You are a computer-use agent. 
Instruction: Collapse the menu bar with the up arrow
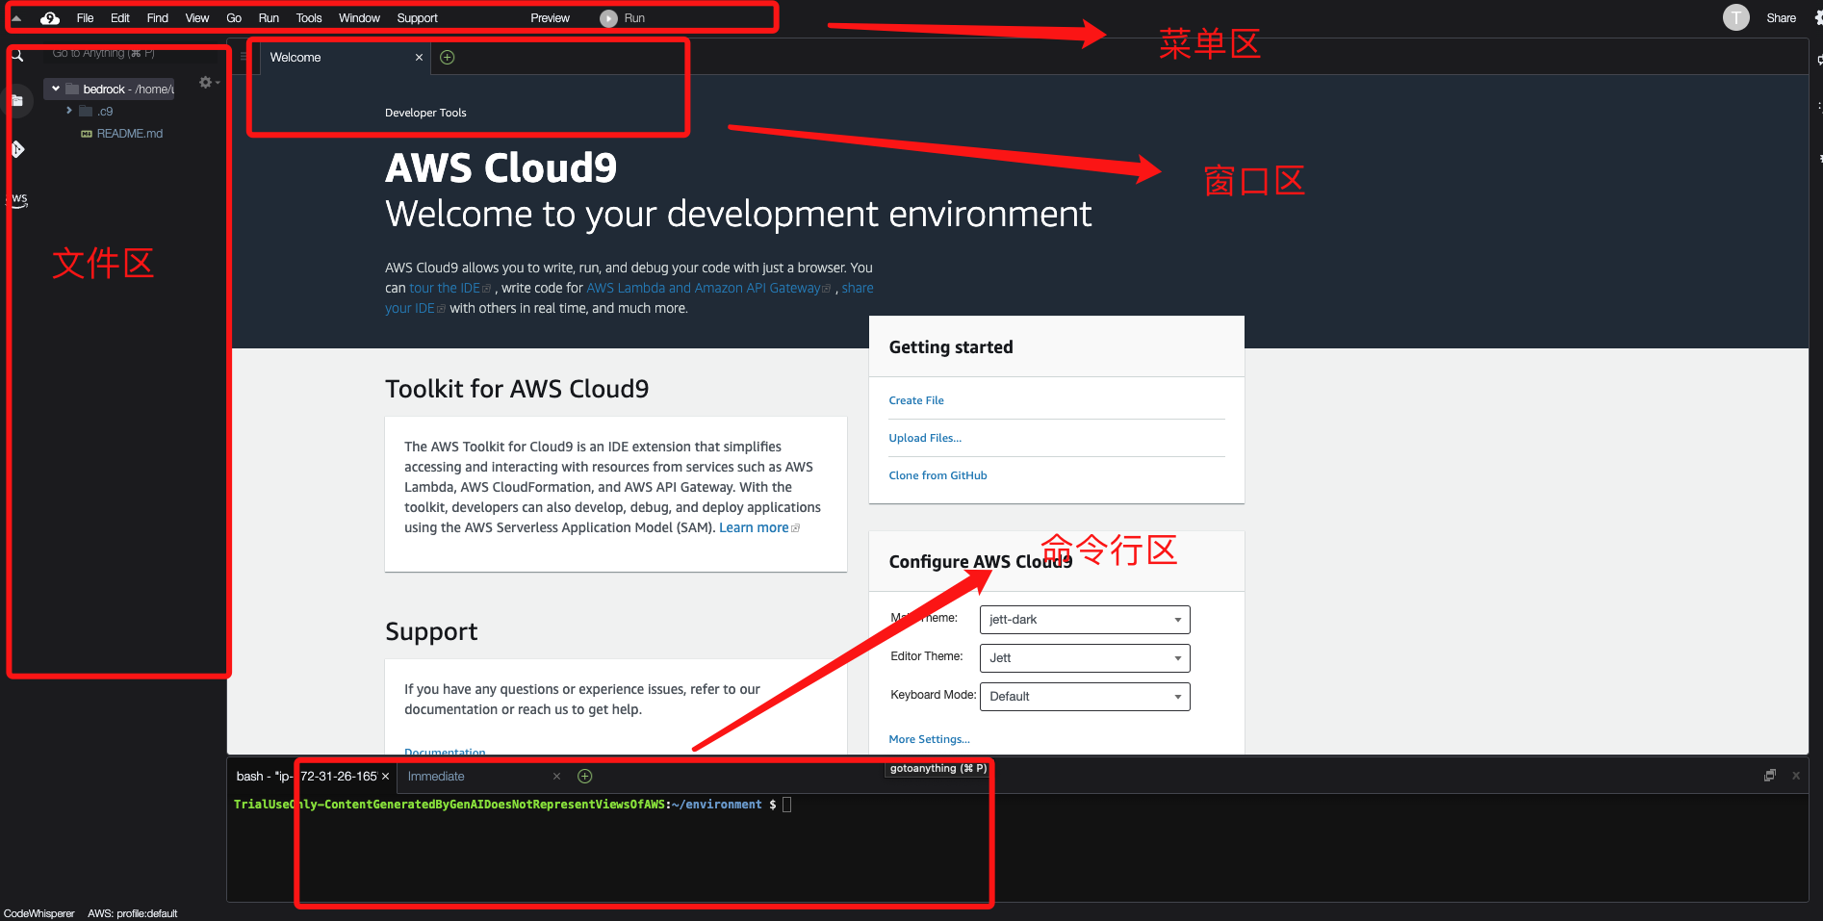(16, 18)
